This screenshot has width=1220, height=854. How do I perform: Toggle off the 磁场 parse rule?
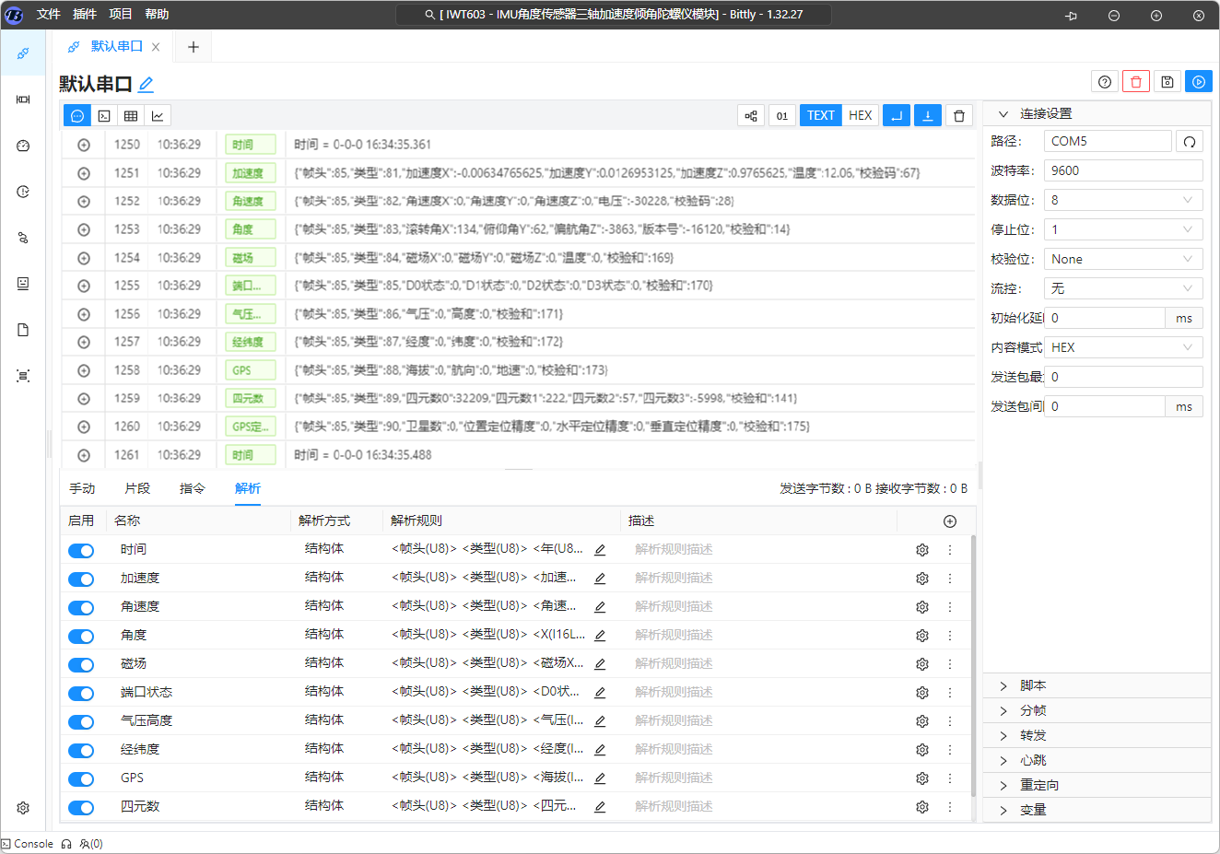click(81, 664)
